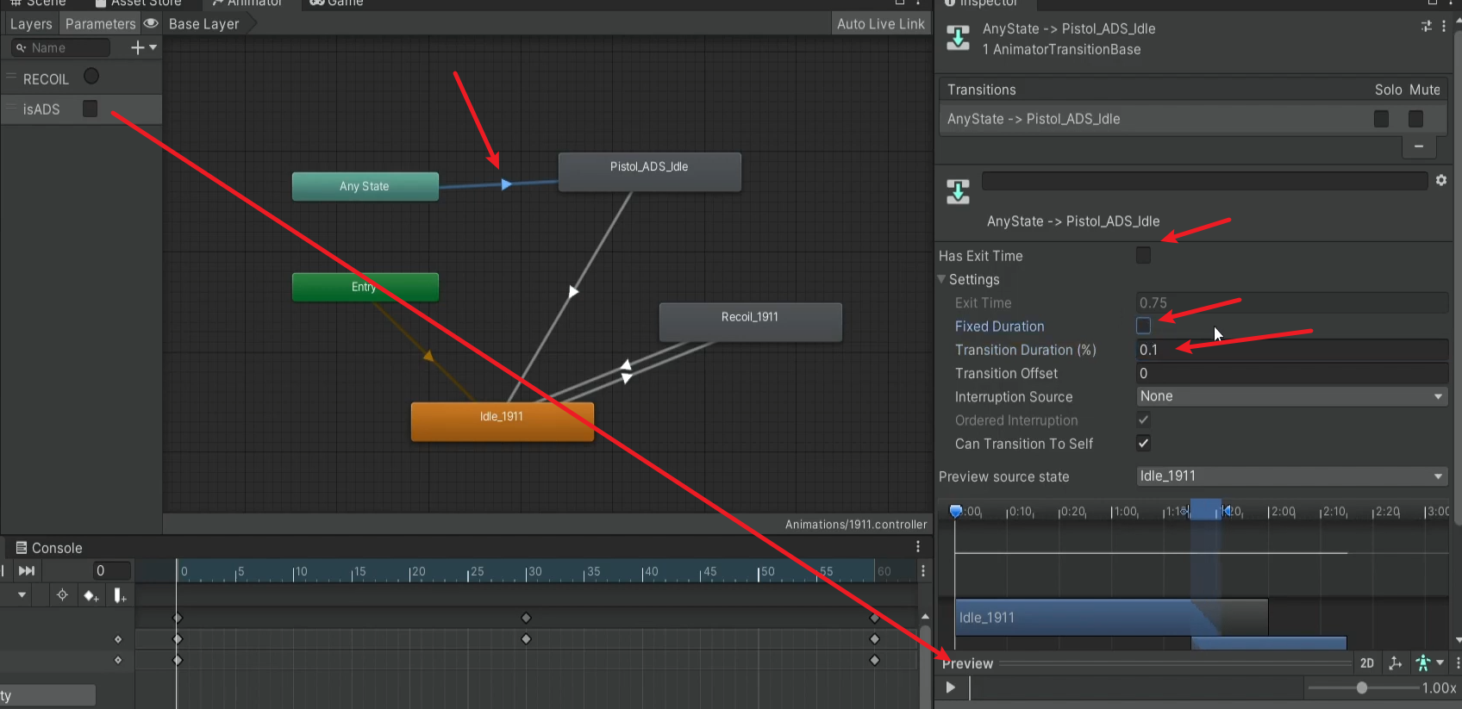Open Inspector preset selector icon
Viewport: 1462px width, 709px height.
pos(1427,27)
